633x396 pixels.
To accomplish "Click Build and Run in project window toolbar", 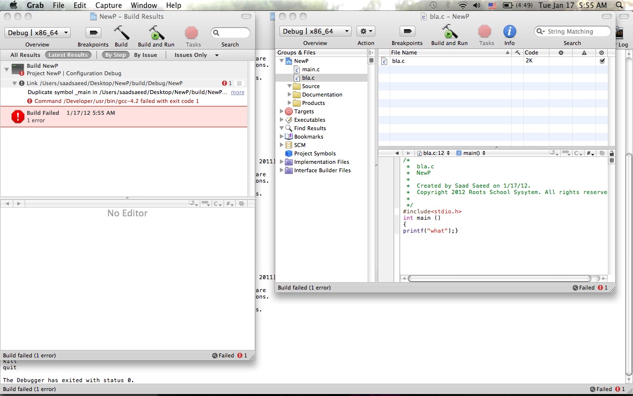I will tap(450, 32).
